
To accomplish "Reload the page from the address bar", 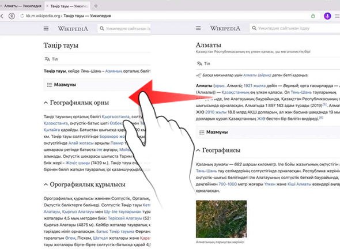I will pyautogui.click(x=22, y=16).
